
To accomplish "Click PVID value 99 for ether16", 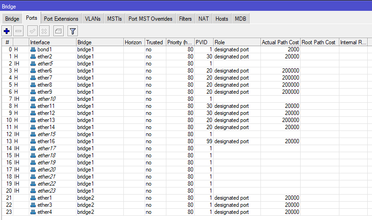I will [x=209, y=141].
